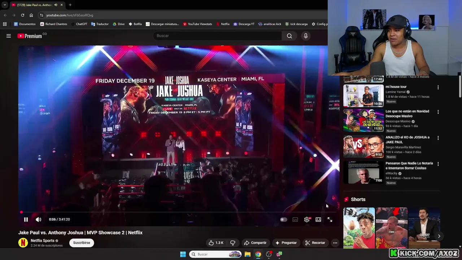Image resolution: width=462 pixels, height=260 pixels.
Task: Show next Shorts with right chevron arrow
Action: pos(439,236)
